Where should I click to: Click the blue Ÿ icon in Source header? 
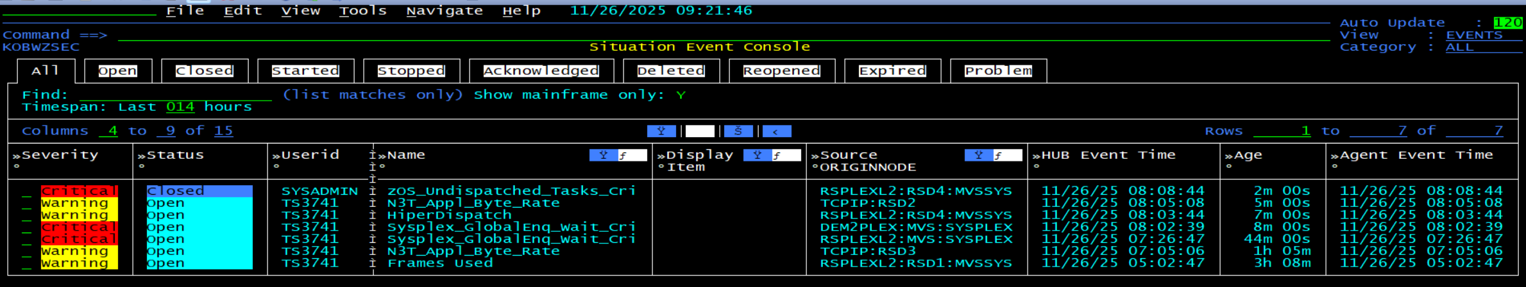click(x=979, y=155)
